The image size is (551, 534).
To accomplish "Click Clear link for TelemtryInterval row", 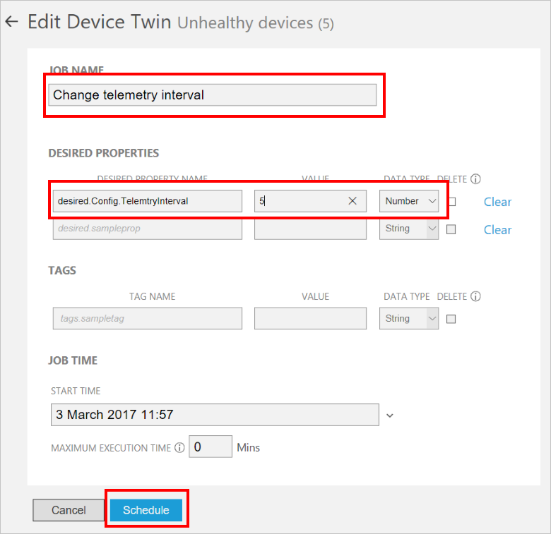I will pos(497,202).
